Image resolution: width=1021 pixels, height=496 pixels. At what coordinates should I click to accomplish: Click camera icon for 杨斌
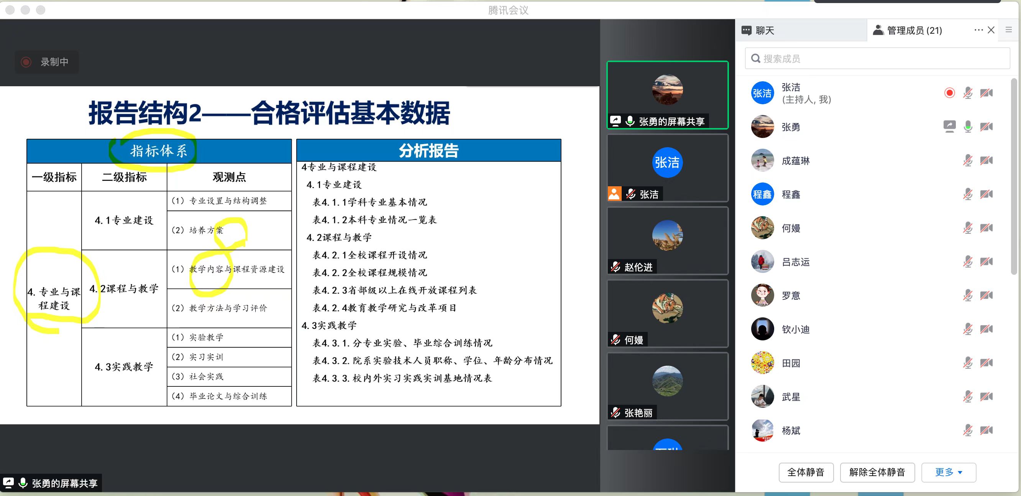pos(986,430)
